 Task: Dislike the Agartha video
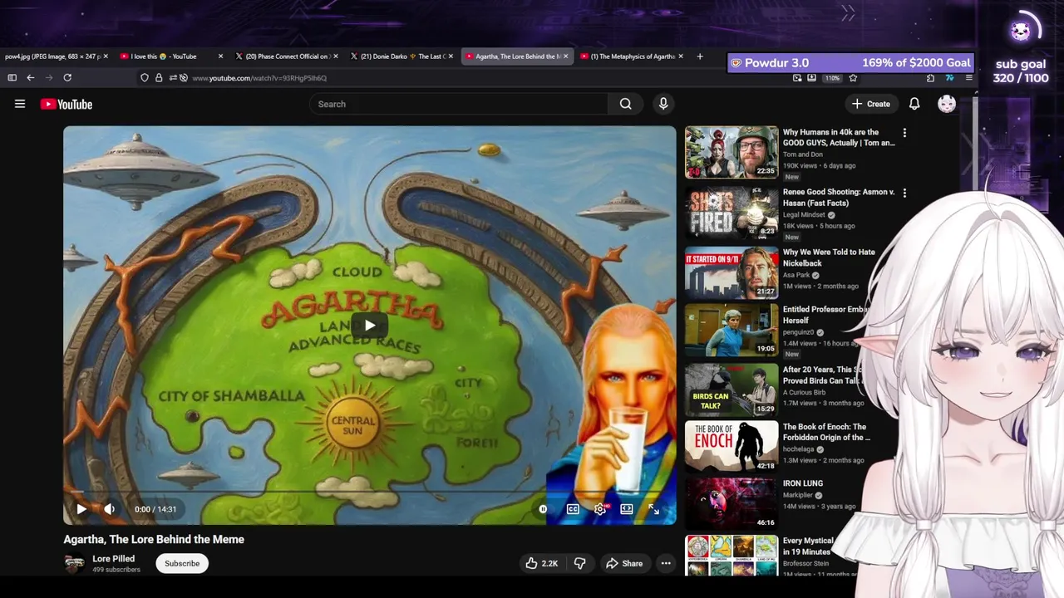click(x=580, y=563)
